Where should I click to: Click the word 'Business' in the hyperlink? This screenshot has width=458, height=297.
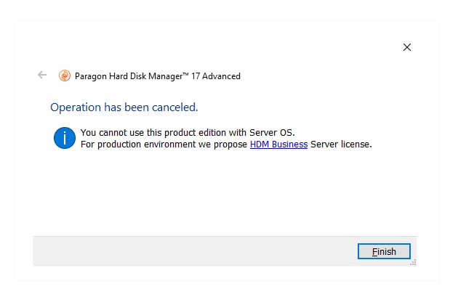tap(289, 145)
